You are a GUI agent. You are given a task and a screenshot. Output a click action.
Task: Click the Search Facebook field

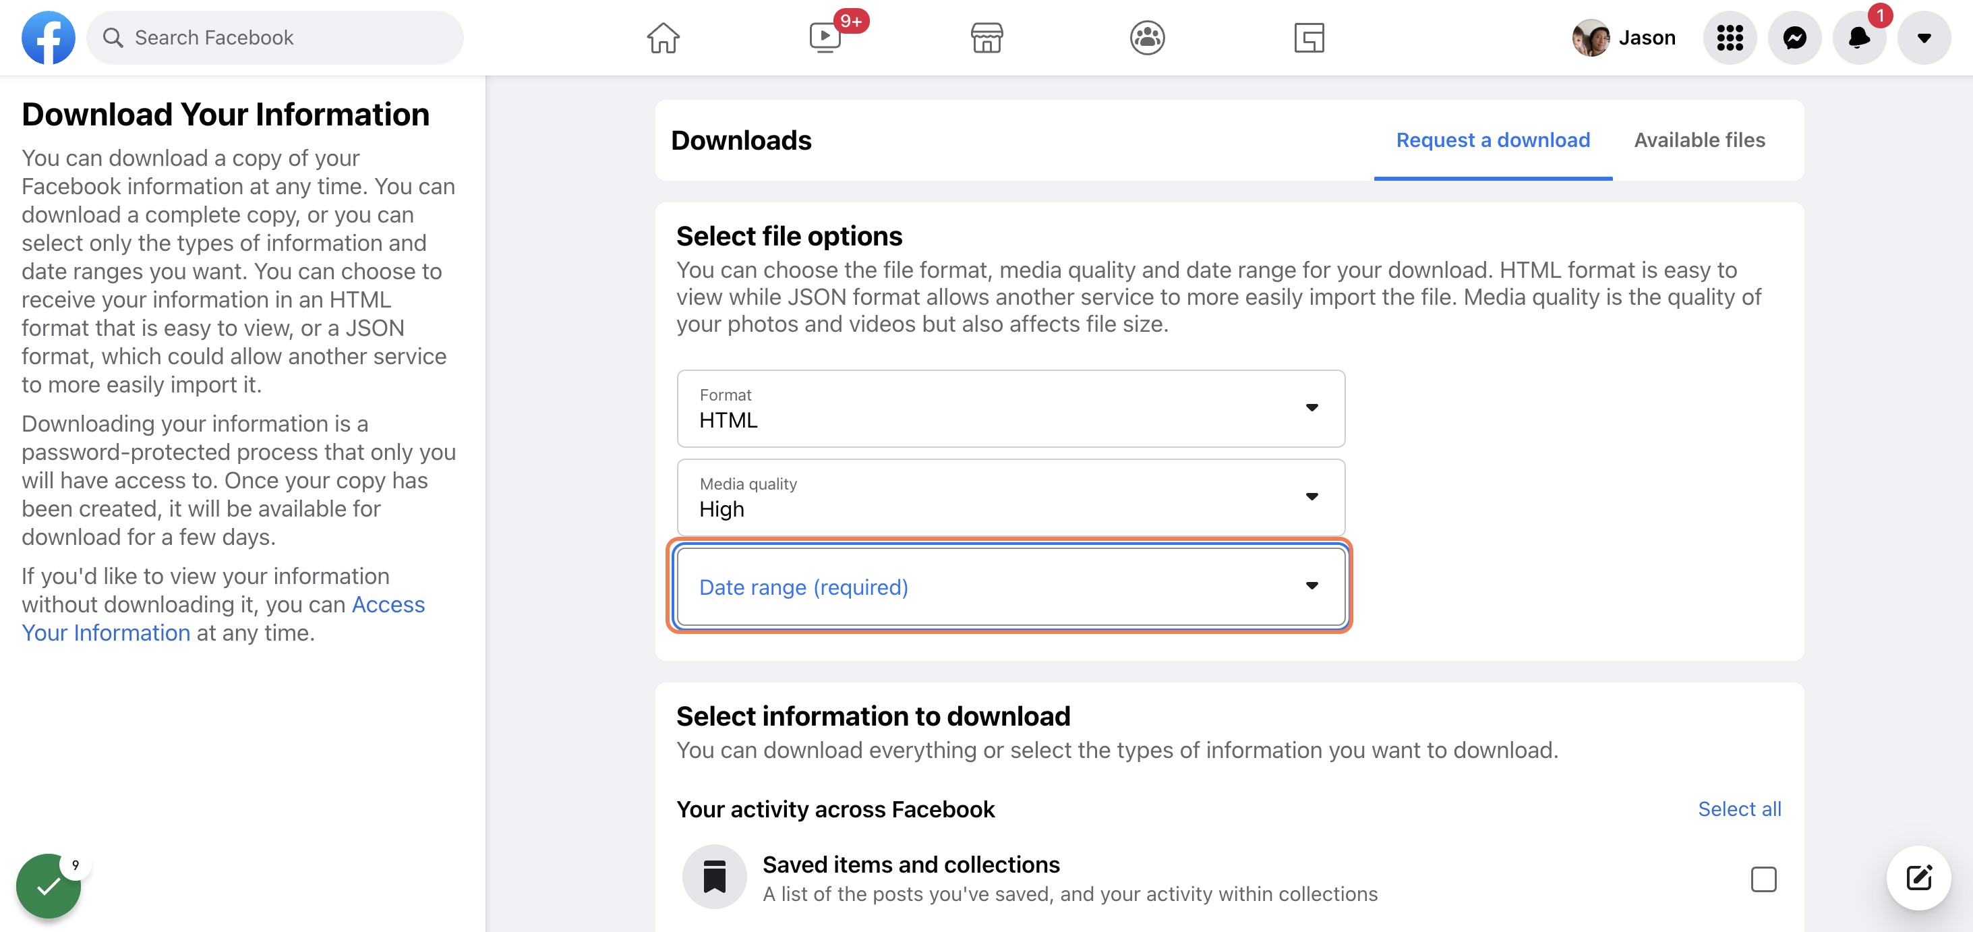pos(275,38)
